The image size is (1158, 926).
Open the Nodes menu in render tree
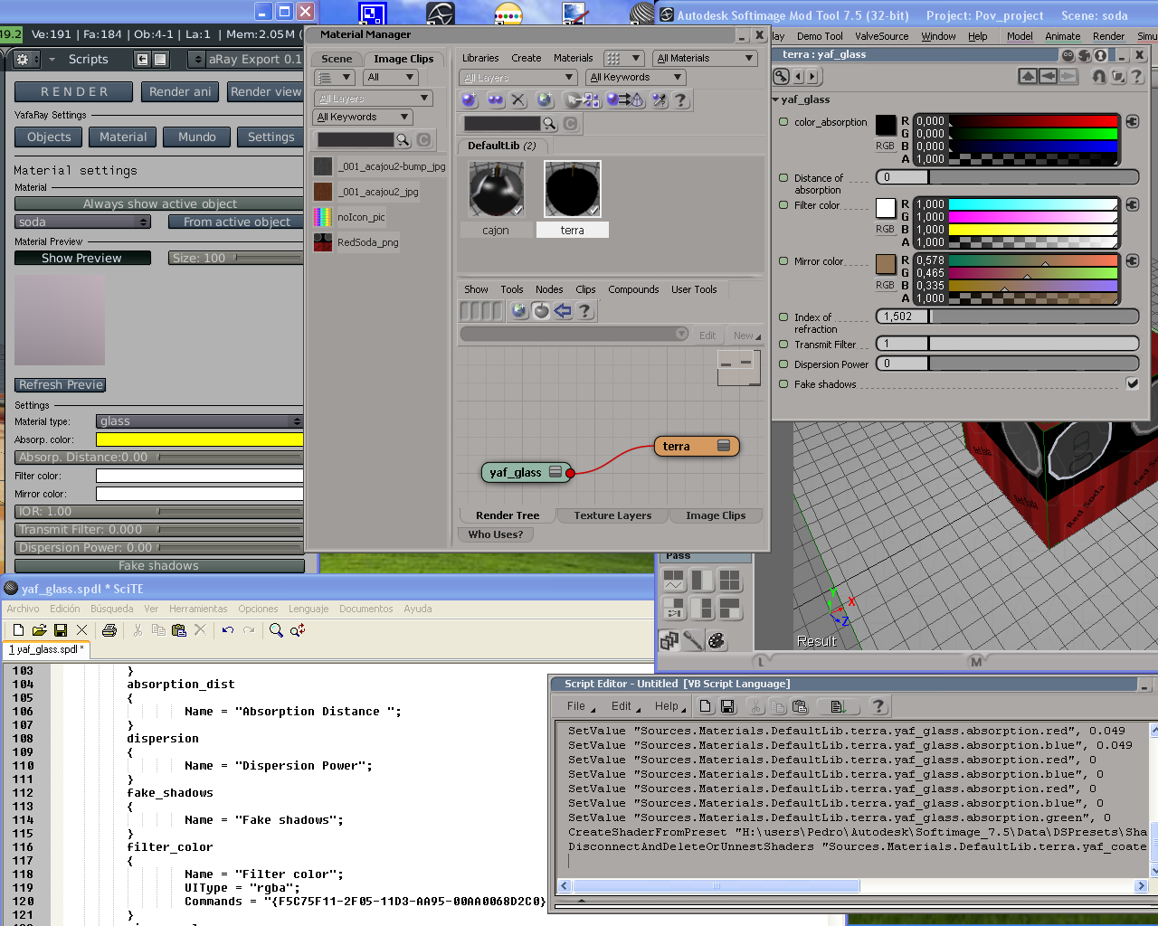pyautogui.click(x=549, y=289)
